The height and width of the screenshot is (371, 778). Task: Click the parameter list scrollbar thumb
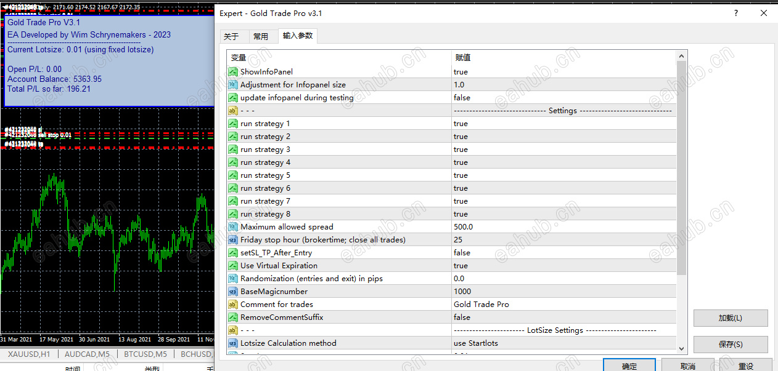pyautogui.click(x=681, y=168)
